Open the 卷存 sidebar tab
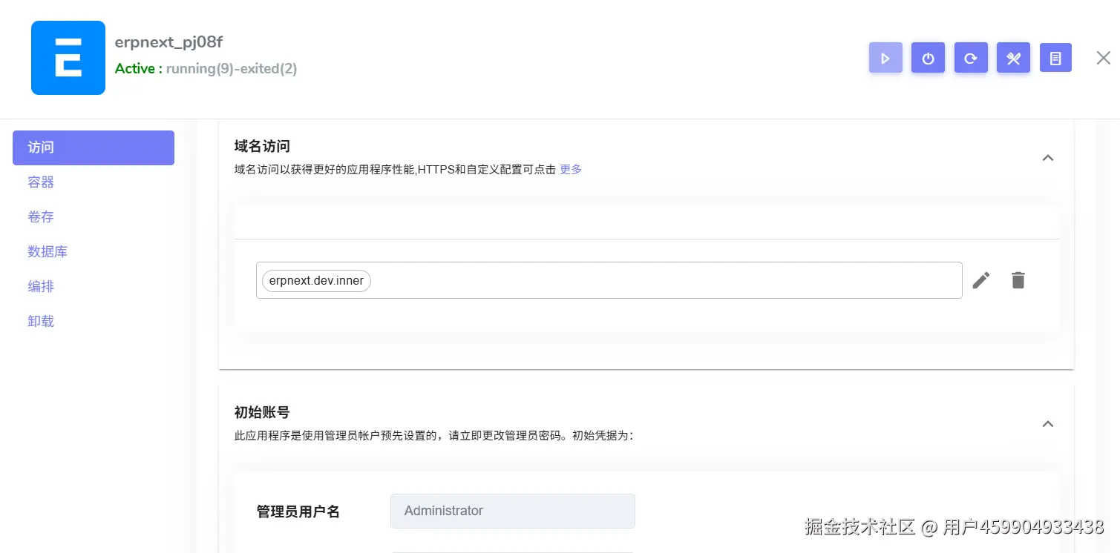Image resolution: width=1120 pixels, height=553 pixels. 94,217
